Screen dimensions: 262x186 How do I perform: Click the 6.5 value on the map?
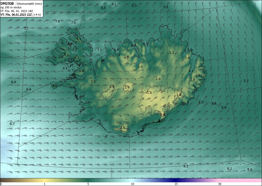coord(65,68)
